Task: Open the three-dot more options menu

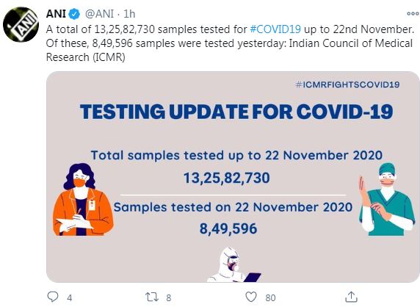Action: click(413, 14)
